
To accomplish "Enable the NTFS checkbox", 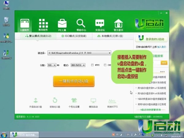I will tap(92, 65).
